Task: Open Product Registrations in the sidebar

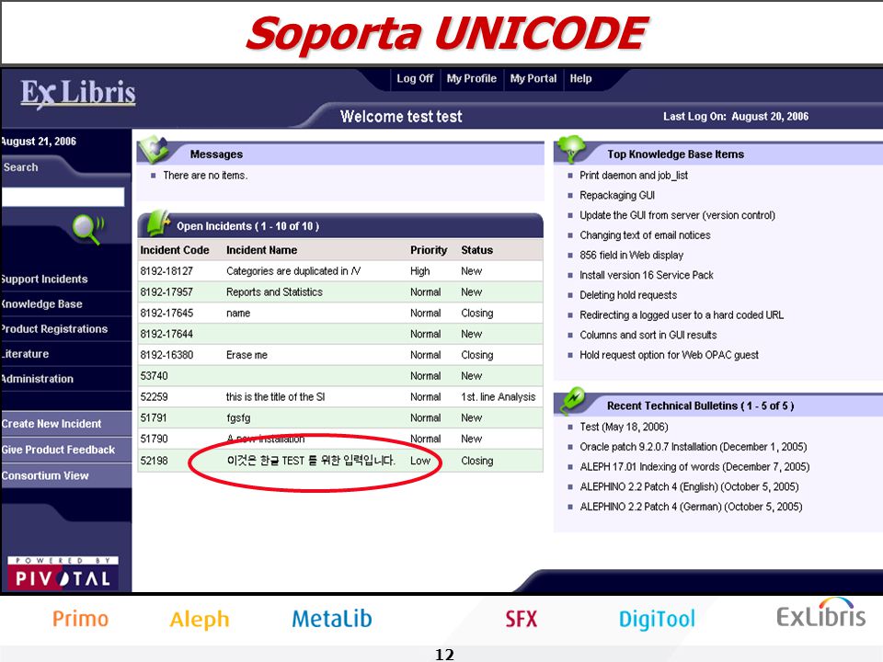Action: point(54,329)
